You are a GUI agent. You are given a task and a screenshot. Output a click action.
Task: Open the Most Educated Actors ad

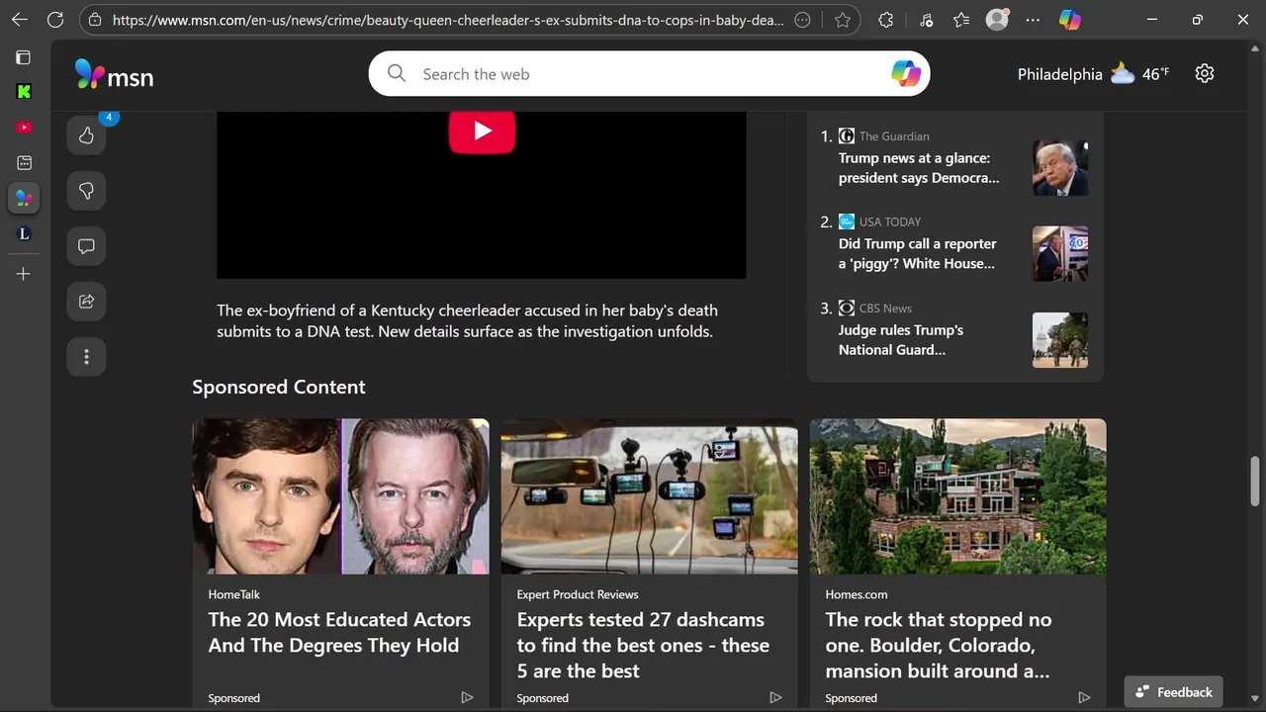point(339,633)
